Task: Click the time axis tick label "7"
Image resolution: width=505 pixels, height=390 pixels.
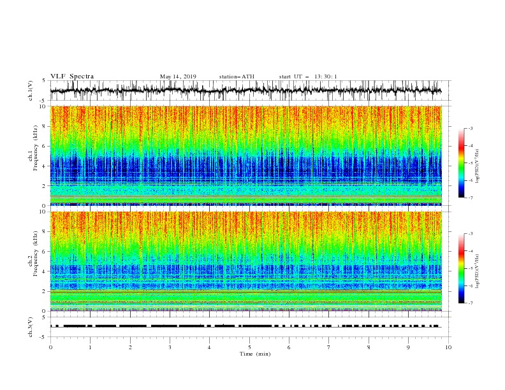Action: (x=329, y=347)
